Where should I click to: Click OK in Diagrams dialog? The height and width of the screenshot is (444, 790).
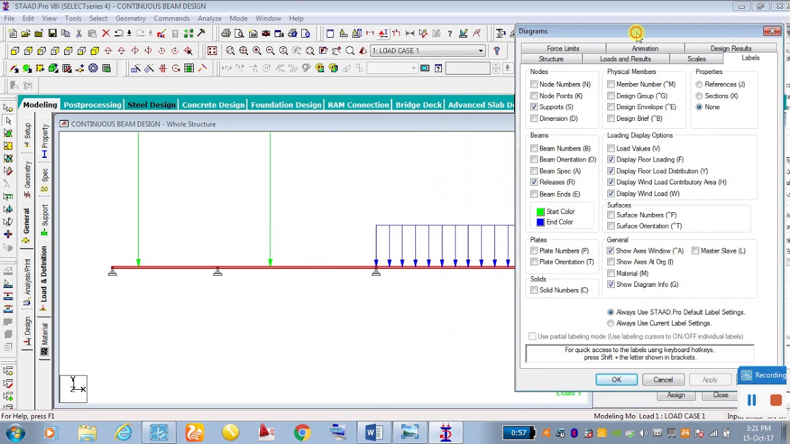click(617, 380)
